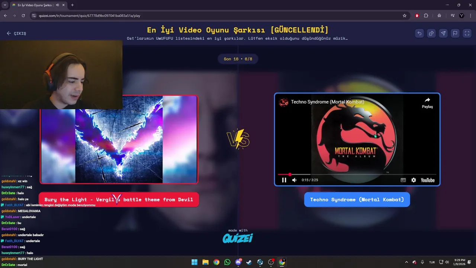The width and height of the screenshot is (476, 268).
Task: Click chat message undertale babadır
Action: coord(31,235)
